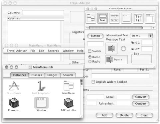160x124 pixels.
Task: Click the round circular button in palette
Action: 123,49
